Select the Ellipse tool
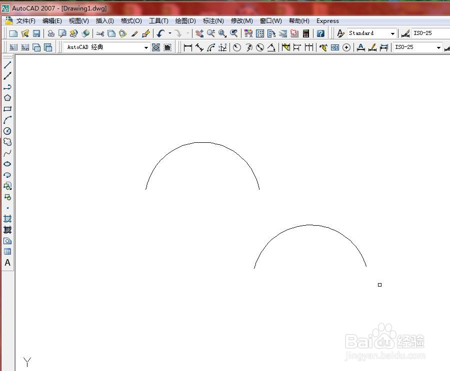 point(7,164)
